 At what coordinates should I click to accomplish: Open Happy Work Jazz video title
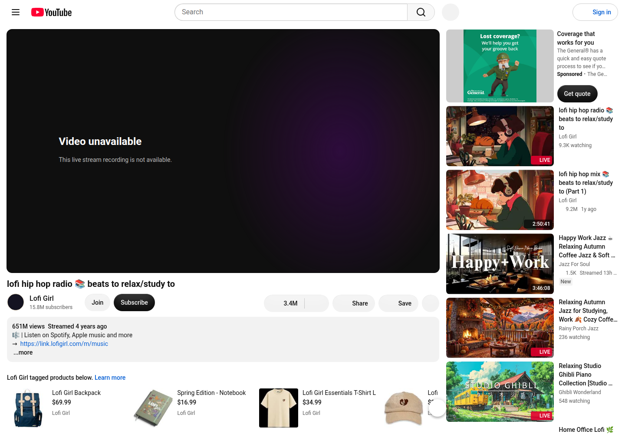(587, 247)
